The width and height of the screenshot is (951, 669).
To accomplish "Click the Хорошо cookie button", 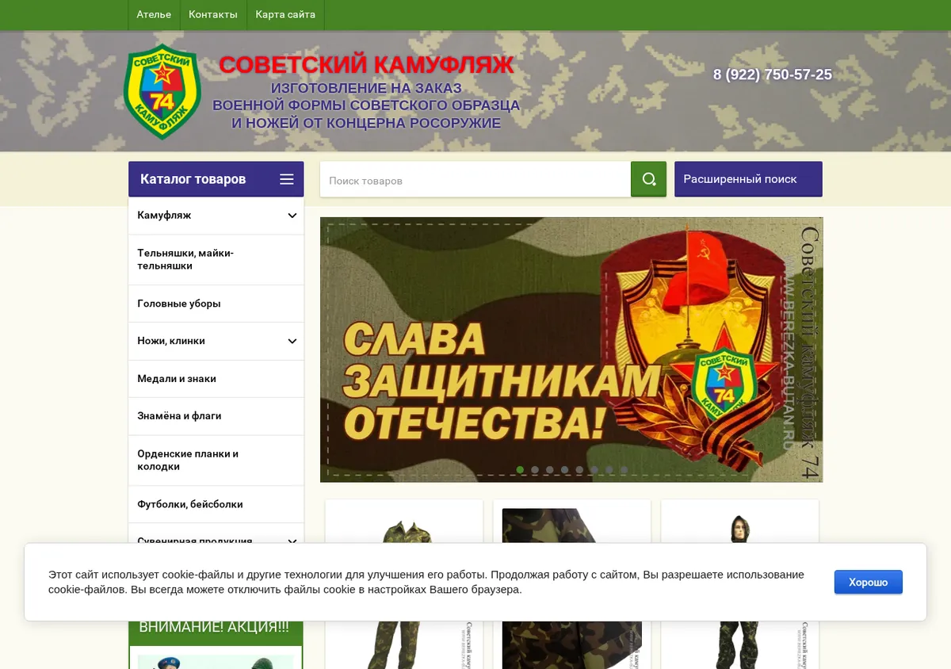I will pyautogui.click(x=868, y=582).
